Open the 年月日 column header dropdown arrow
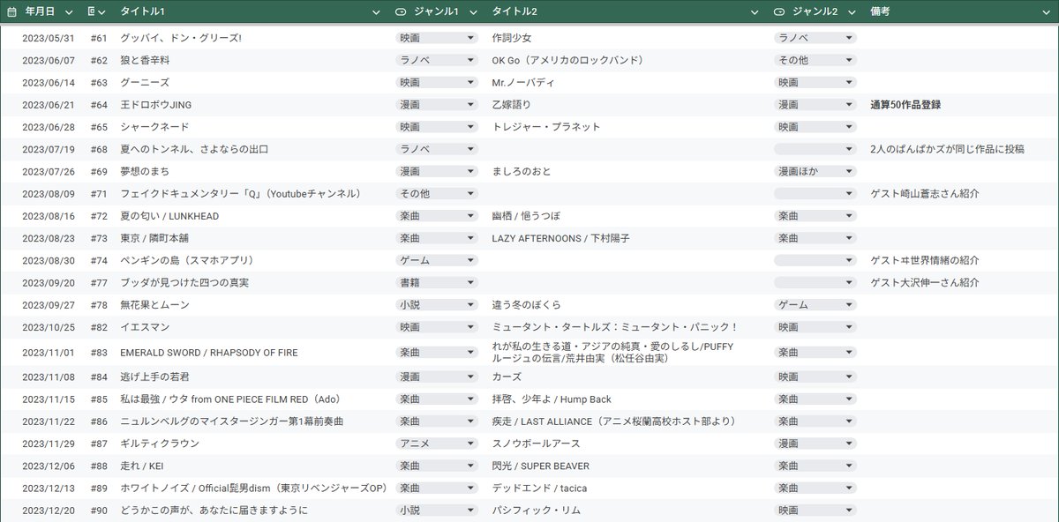1059x522 pixels. [67, 12]
